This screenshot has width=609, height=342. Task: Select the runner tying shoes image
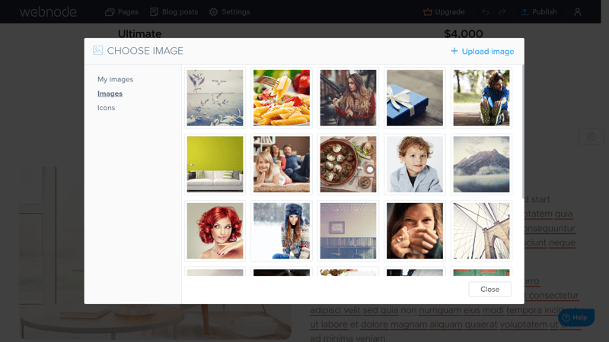[x=481, y=98]
